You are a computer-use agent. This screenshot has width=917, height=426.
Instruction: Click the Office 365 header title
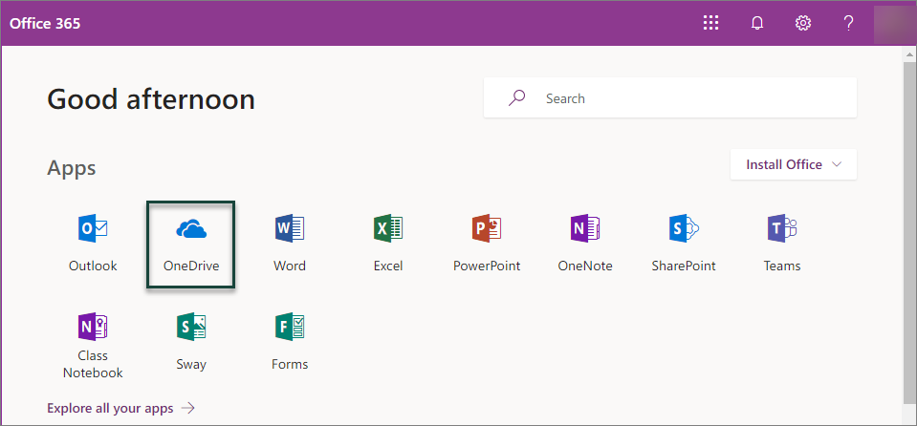pos(45,23)
